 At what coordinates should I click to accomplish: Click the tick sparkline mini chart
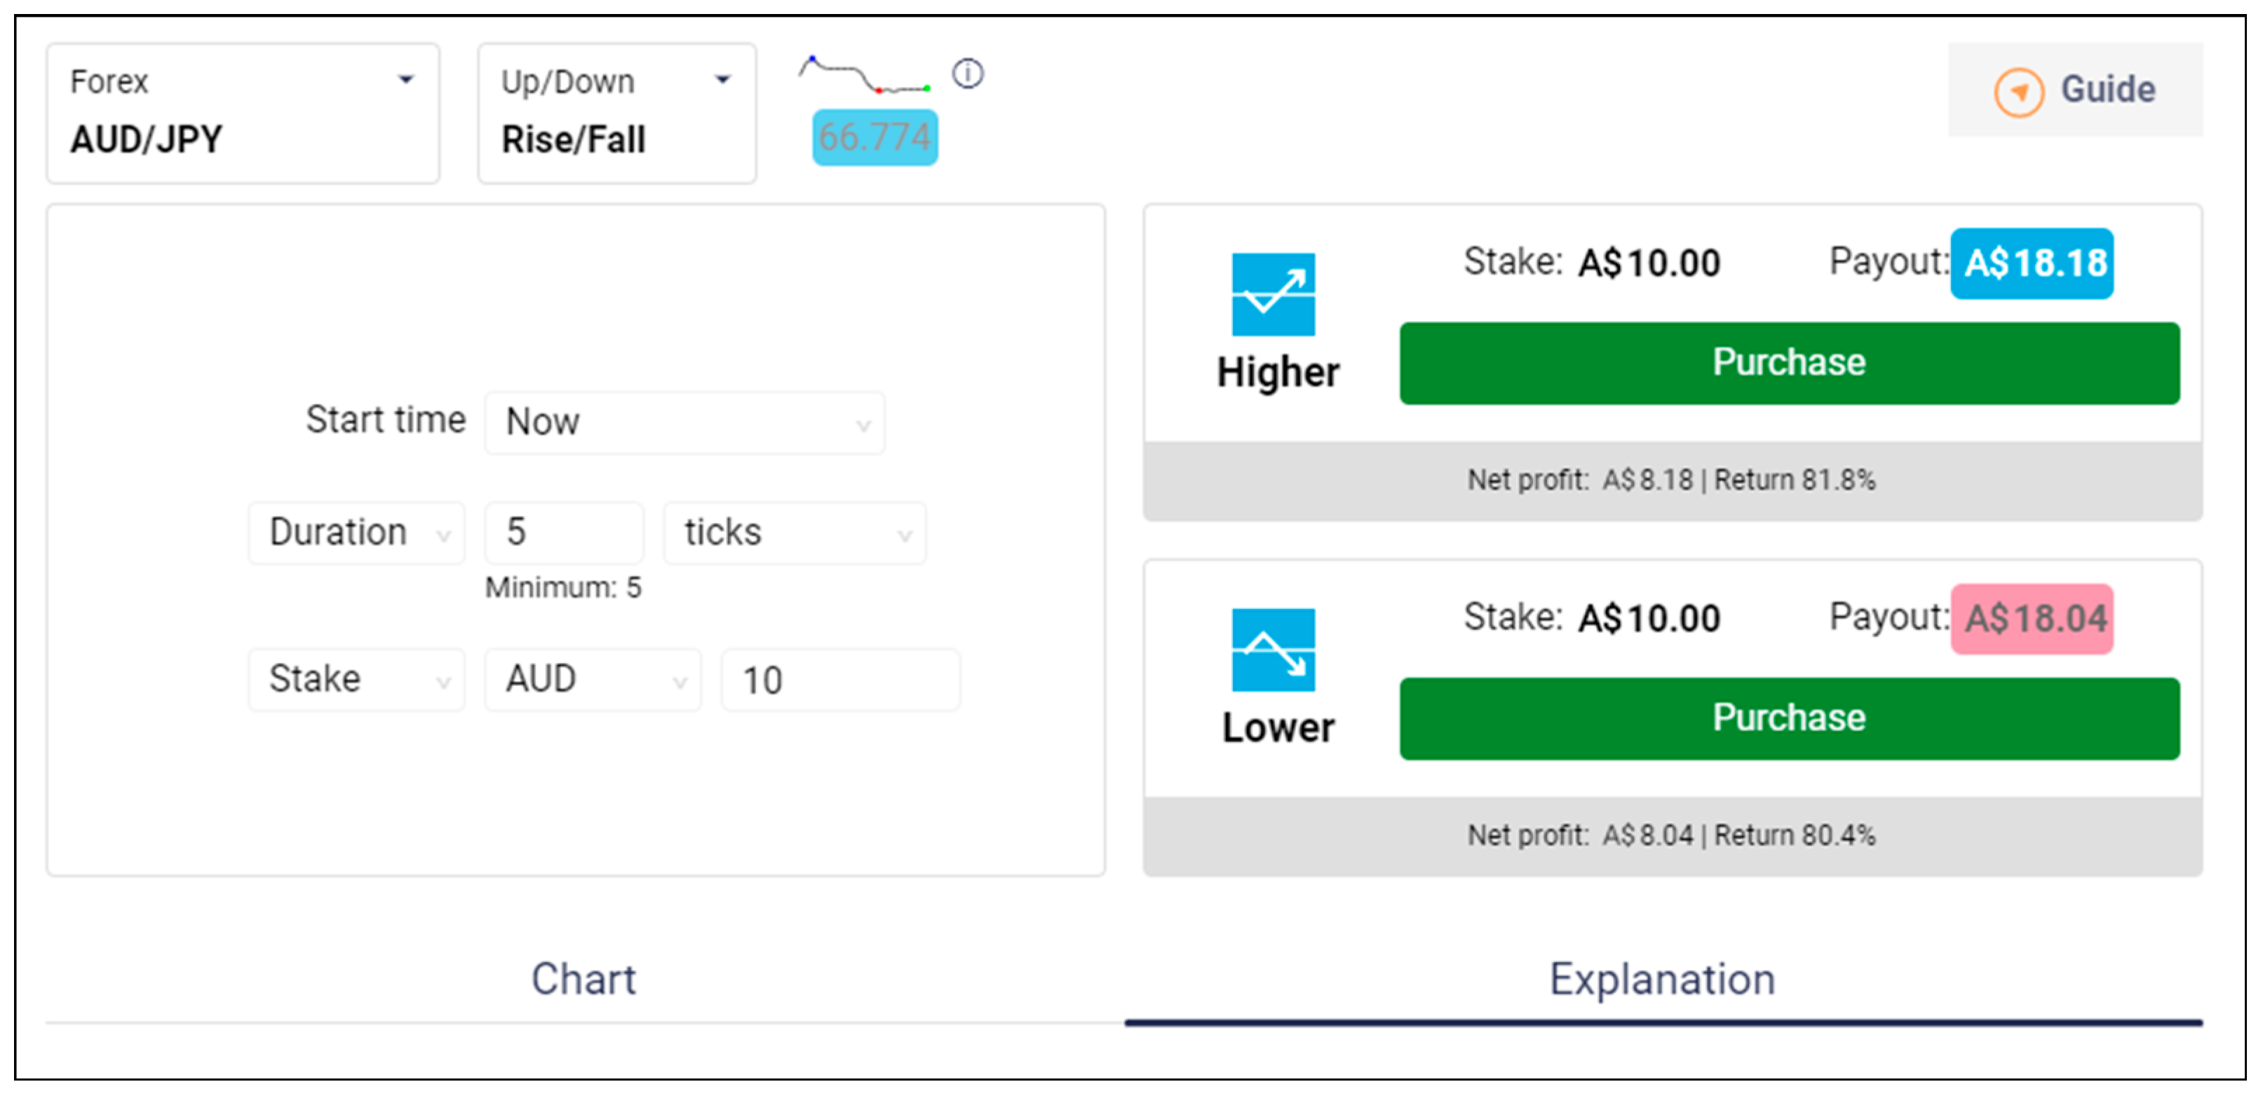pyautogui.click(x=865, y=76)
